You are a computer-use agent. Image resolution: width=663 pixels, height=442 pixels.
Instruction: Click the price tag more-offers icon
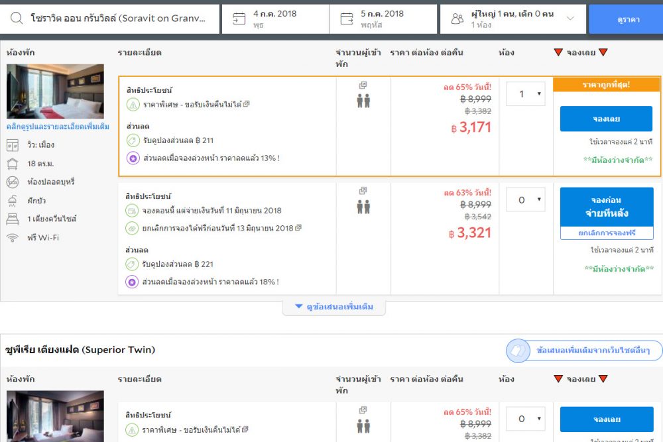pyautogui.click(x=518, y=351)
